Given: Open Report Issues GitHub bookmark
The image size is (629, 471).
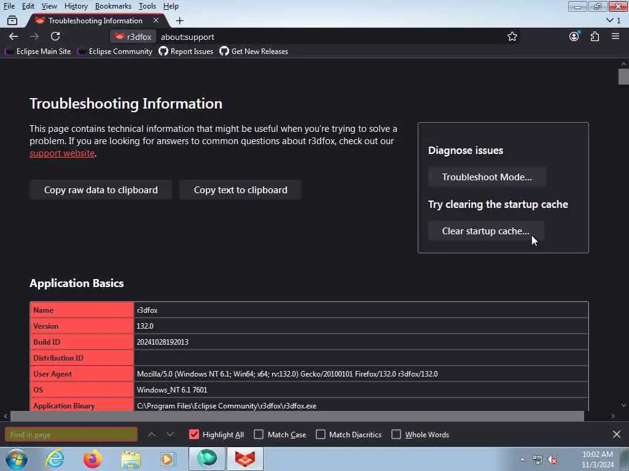Looking at the screenshot, I should [186, 52].
